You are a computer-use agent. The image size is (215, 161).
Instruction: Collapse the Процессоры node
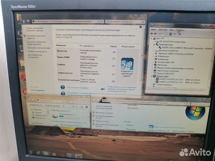pyautogui.click(x=152, y=76)
